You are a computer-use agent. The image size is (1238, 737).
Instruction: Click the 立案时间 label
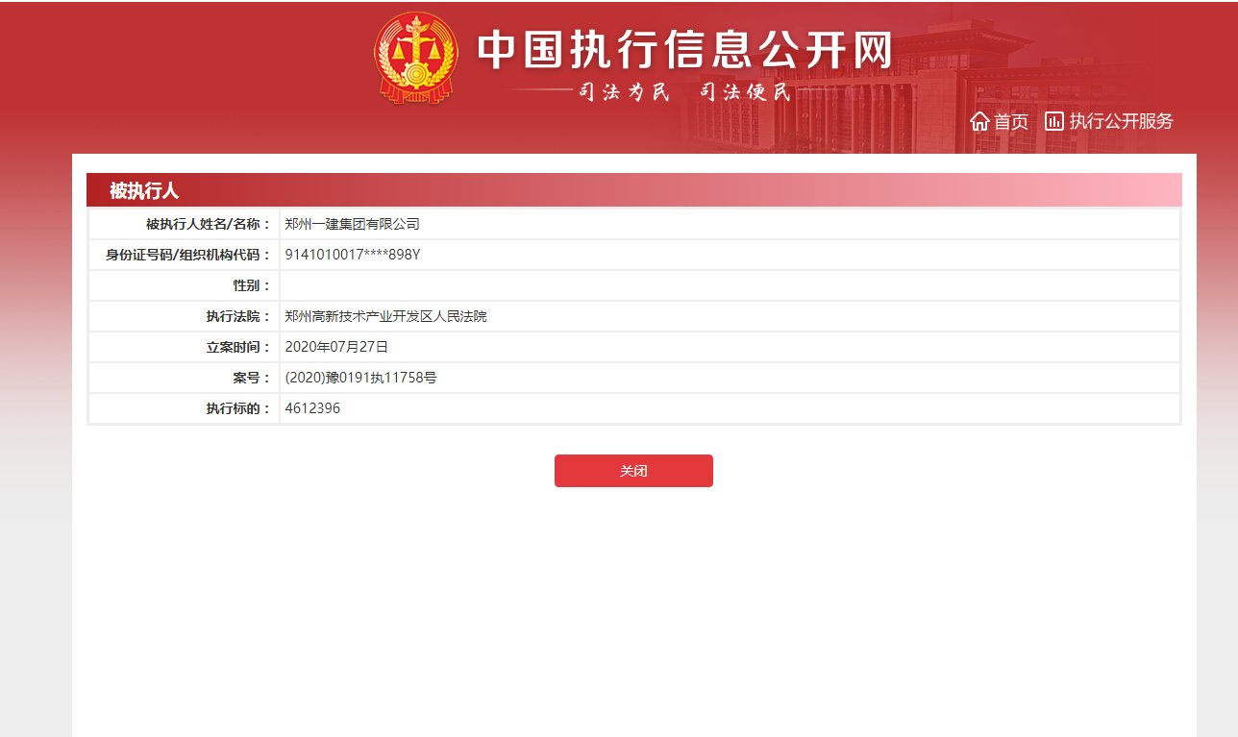238,347
